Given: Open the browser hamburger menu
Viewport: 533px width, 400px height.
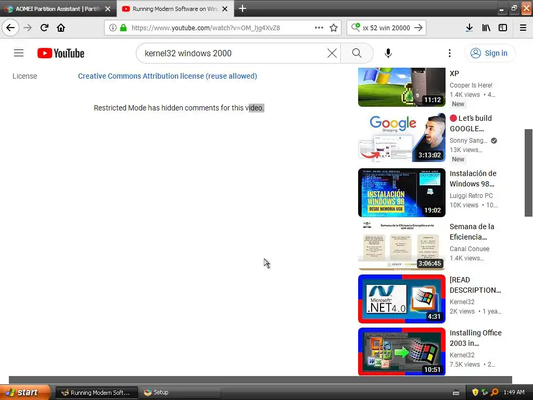Looking at the screenshot, I should point(523,28).
